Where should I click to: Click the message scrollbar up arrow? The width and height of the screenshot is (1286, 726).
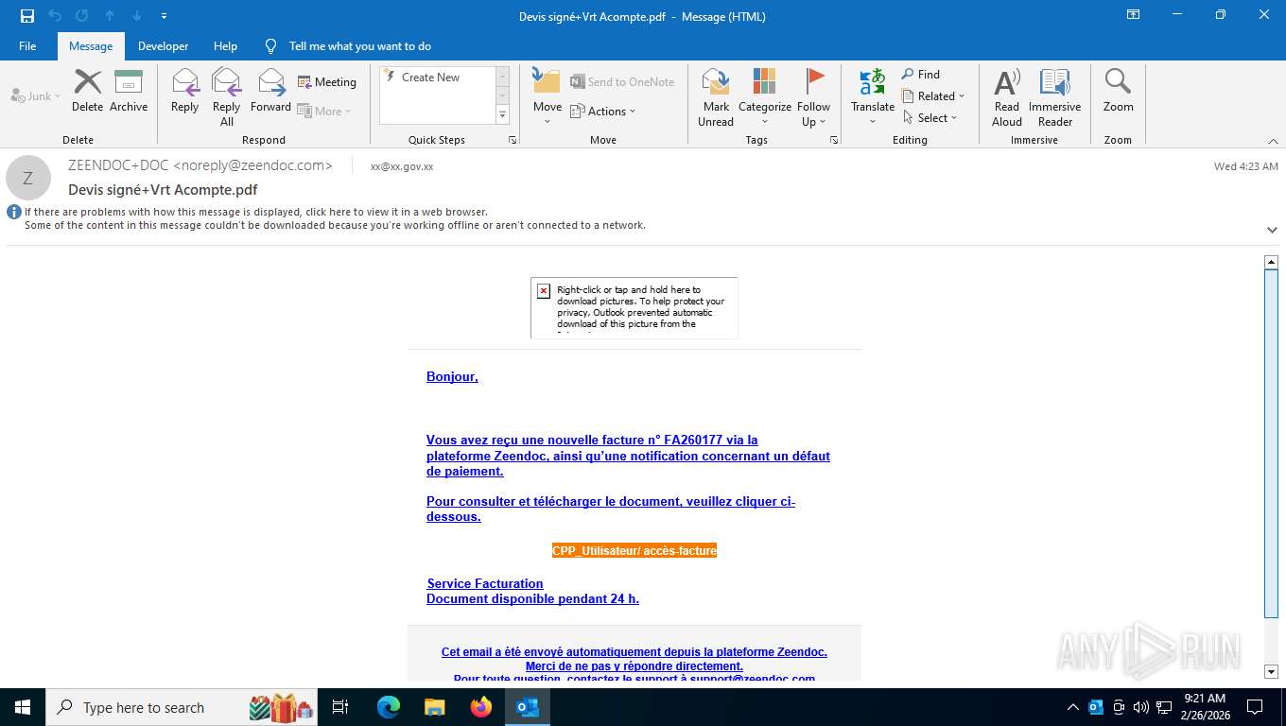pos(1271,262)
